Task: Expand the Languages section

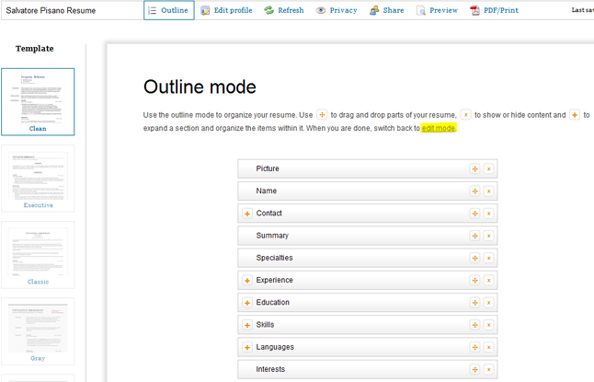Action: [247, 347]
